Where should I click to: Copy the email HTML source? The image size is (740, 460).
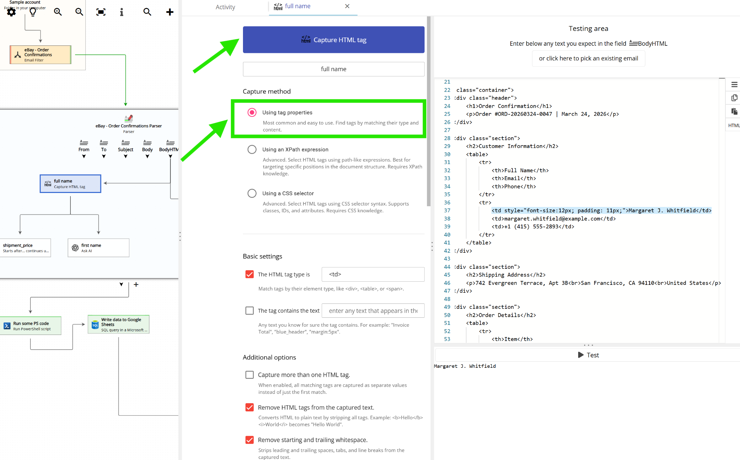(x=734, y=98)
